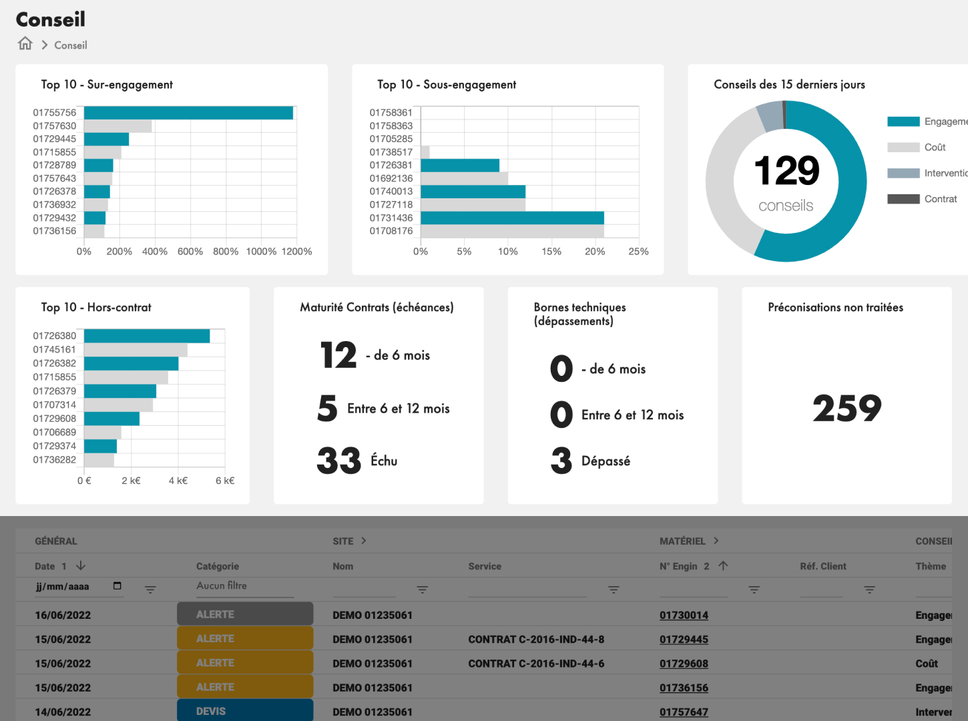Open engine link 01729445

(x=684, y=639)
